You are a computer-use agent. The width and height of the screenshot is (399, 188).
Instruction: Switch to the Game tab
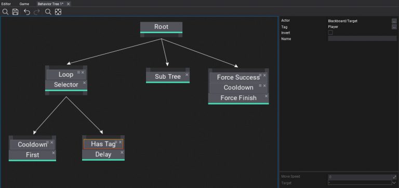click(x=24, y=4)
